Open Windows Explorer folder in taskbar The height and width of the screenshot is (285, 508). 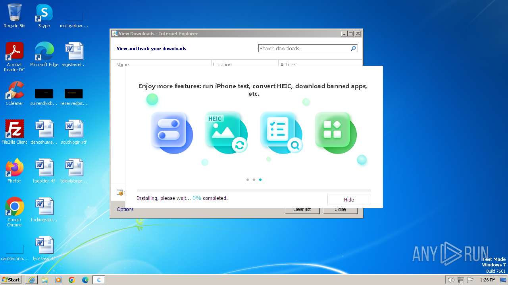45,280
